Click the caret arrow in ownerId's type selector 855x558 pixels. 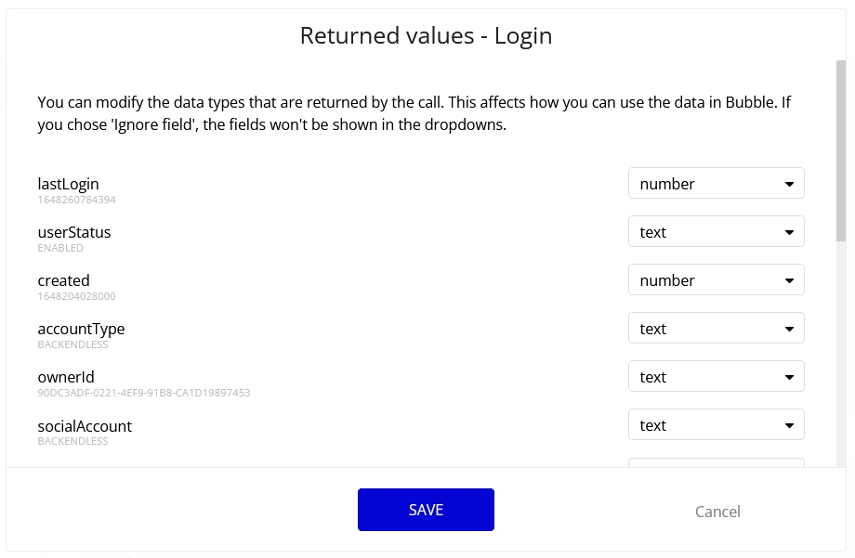point(789,377)
